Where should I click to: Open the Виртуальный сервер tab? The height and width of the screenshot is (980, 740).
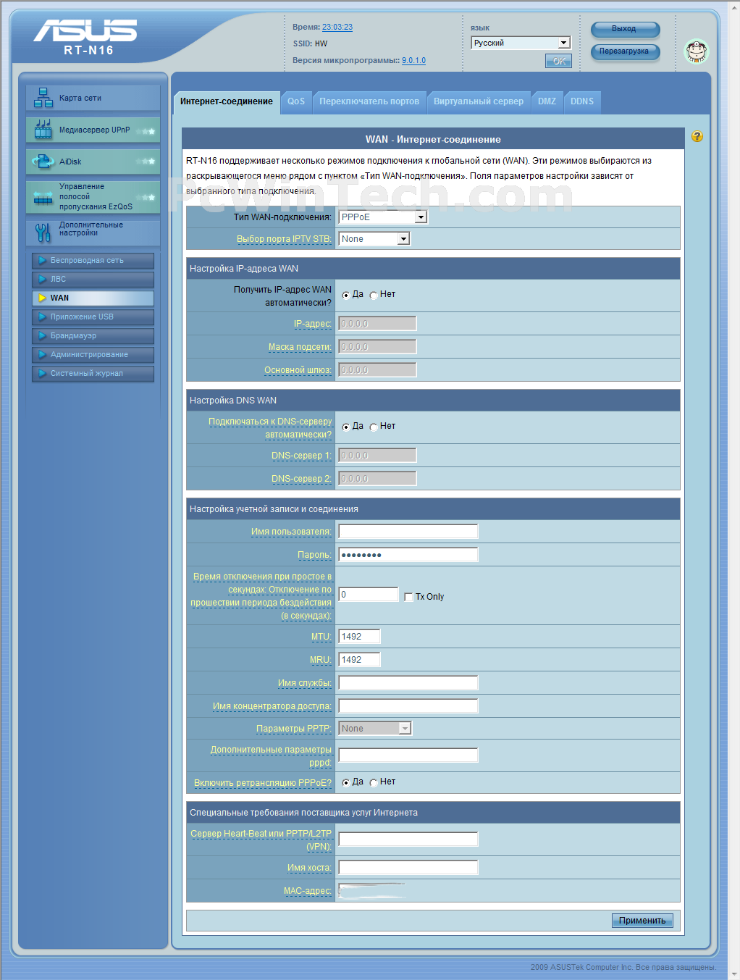479,101
